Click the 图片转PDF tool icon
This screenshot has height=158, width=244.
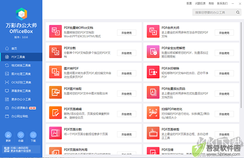pyautogui.click(x=55, y=72)
